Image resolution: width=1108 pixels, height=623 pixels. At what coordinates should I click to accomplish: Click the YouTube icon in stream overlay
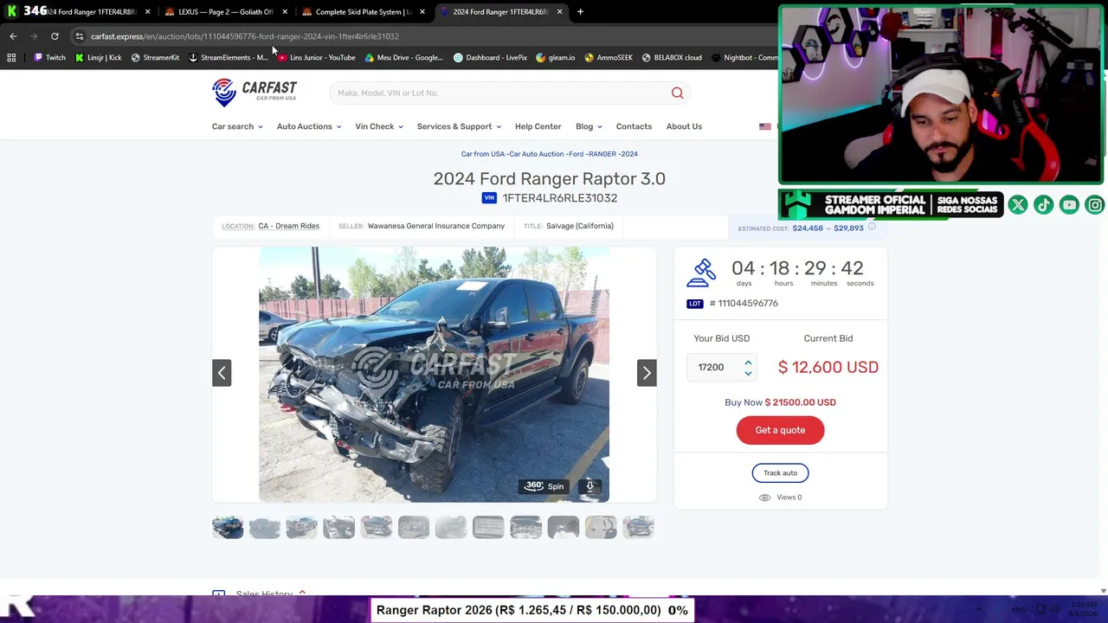point(1069,205)
